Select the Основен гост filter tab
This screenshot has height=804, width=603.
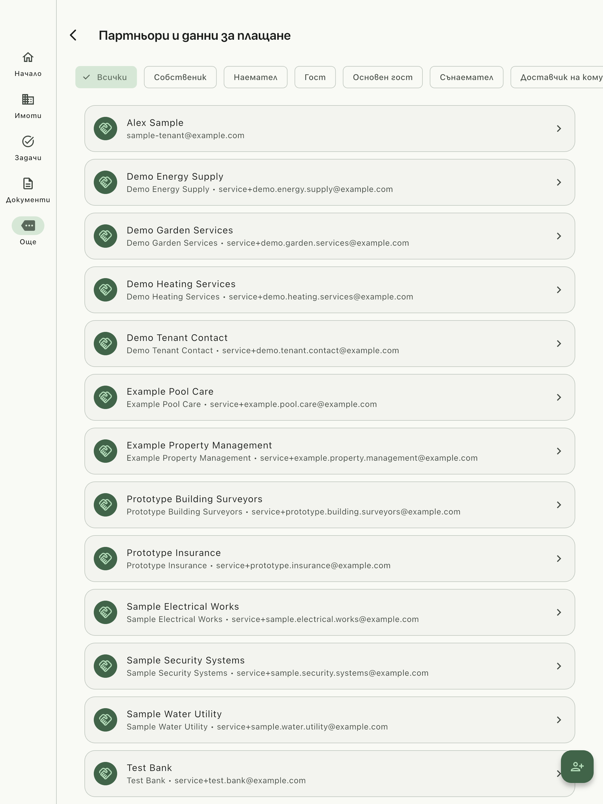(383, 77)
